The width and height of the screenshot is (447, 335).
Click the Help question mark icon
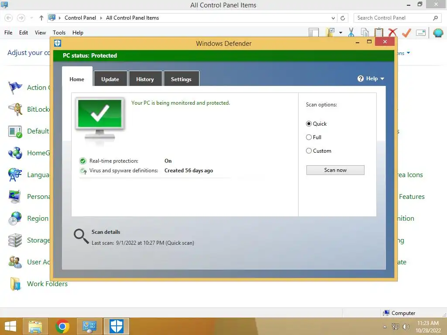pyautogui.click(x=360, y=79)
